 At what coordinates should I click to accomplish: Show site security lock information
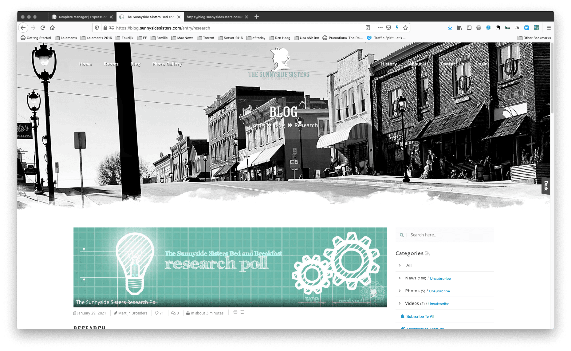[x=105, y=28]
